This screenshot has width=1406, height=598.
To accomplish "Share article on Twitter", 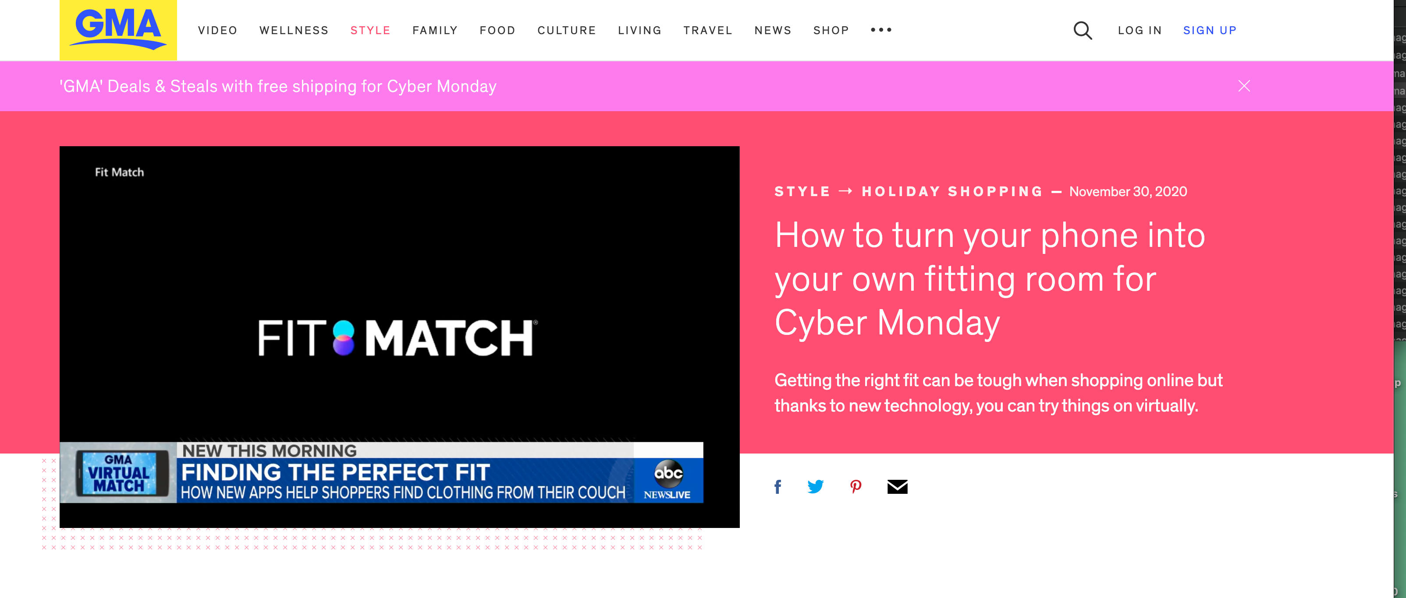I will click(x=816, y=486).
